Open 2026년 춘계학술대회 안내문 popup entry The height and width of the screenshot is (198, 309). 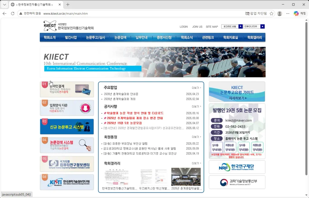coord(121,94)
